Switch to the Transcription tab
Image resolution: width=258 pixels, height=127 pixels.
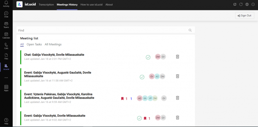[x=46, y=5]
